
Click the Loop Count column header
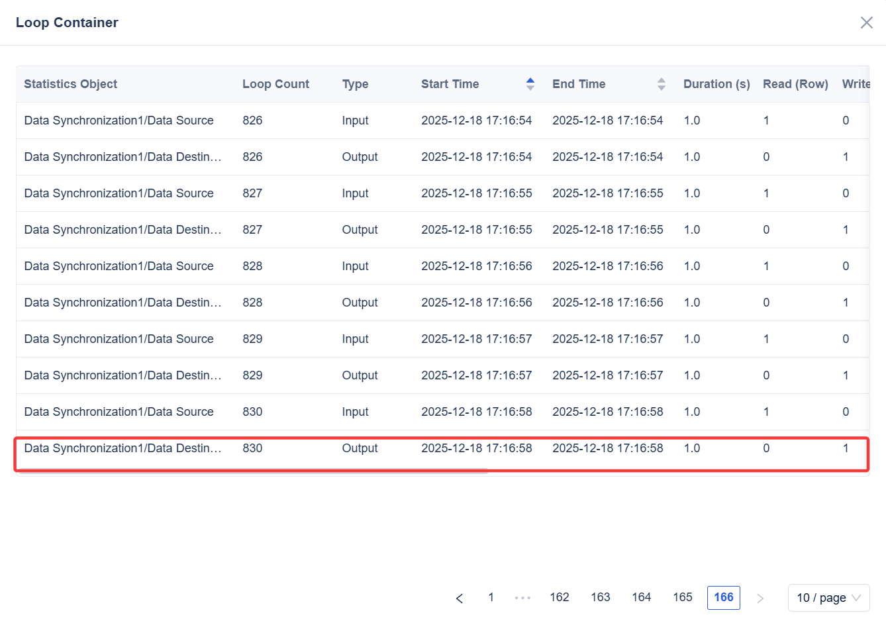coord(275,84)
